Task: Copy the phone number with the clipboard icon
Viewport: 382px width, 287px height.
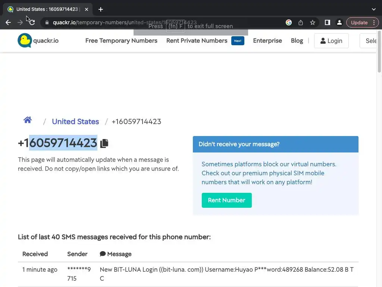Action: pyautogui.click(x=104, y=143)
